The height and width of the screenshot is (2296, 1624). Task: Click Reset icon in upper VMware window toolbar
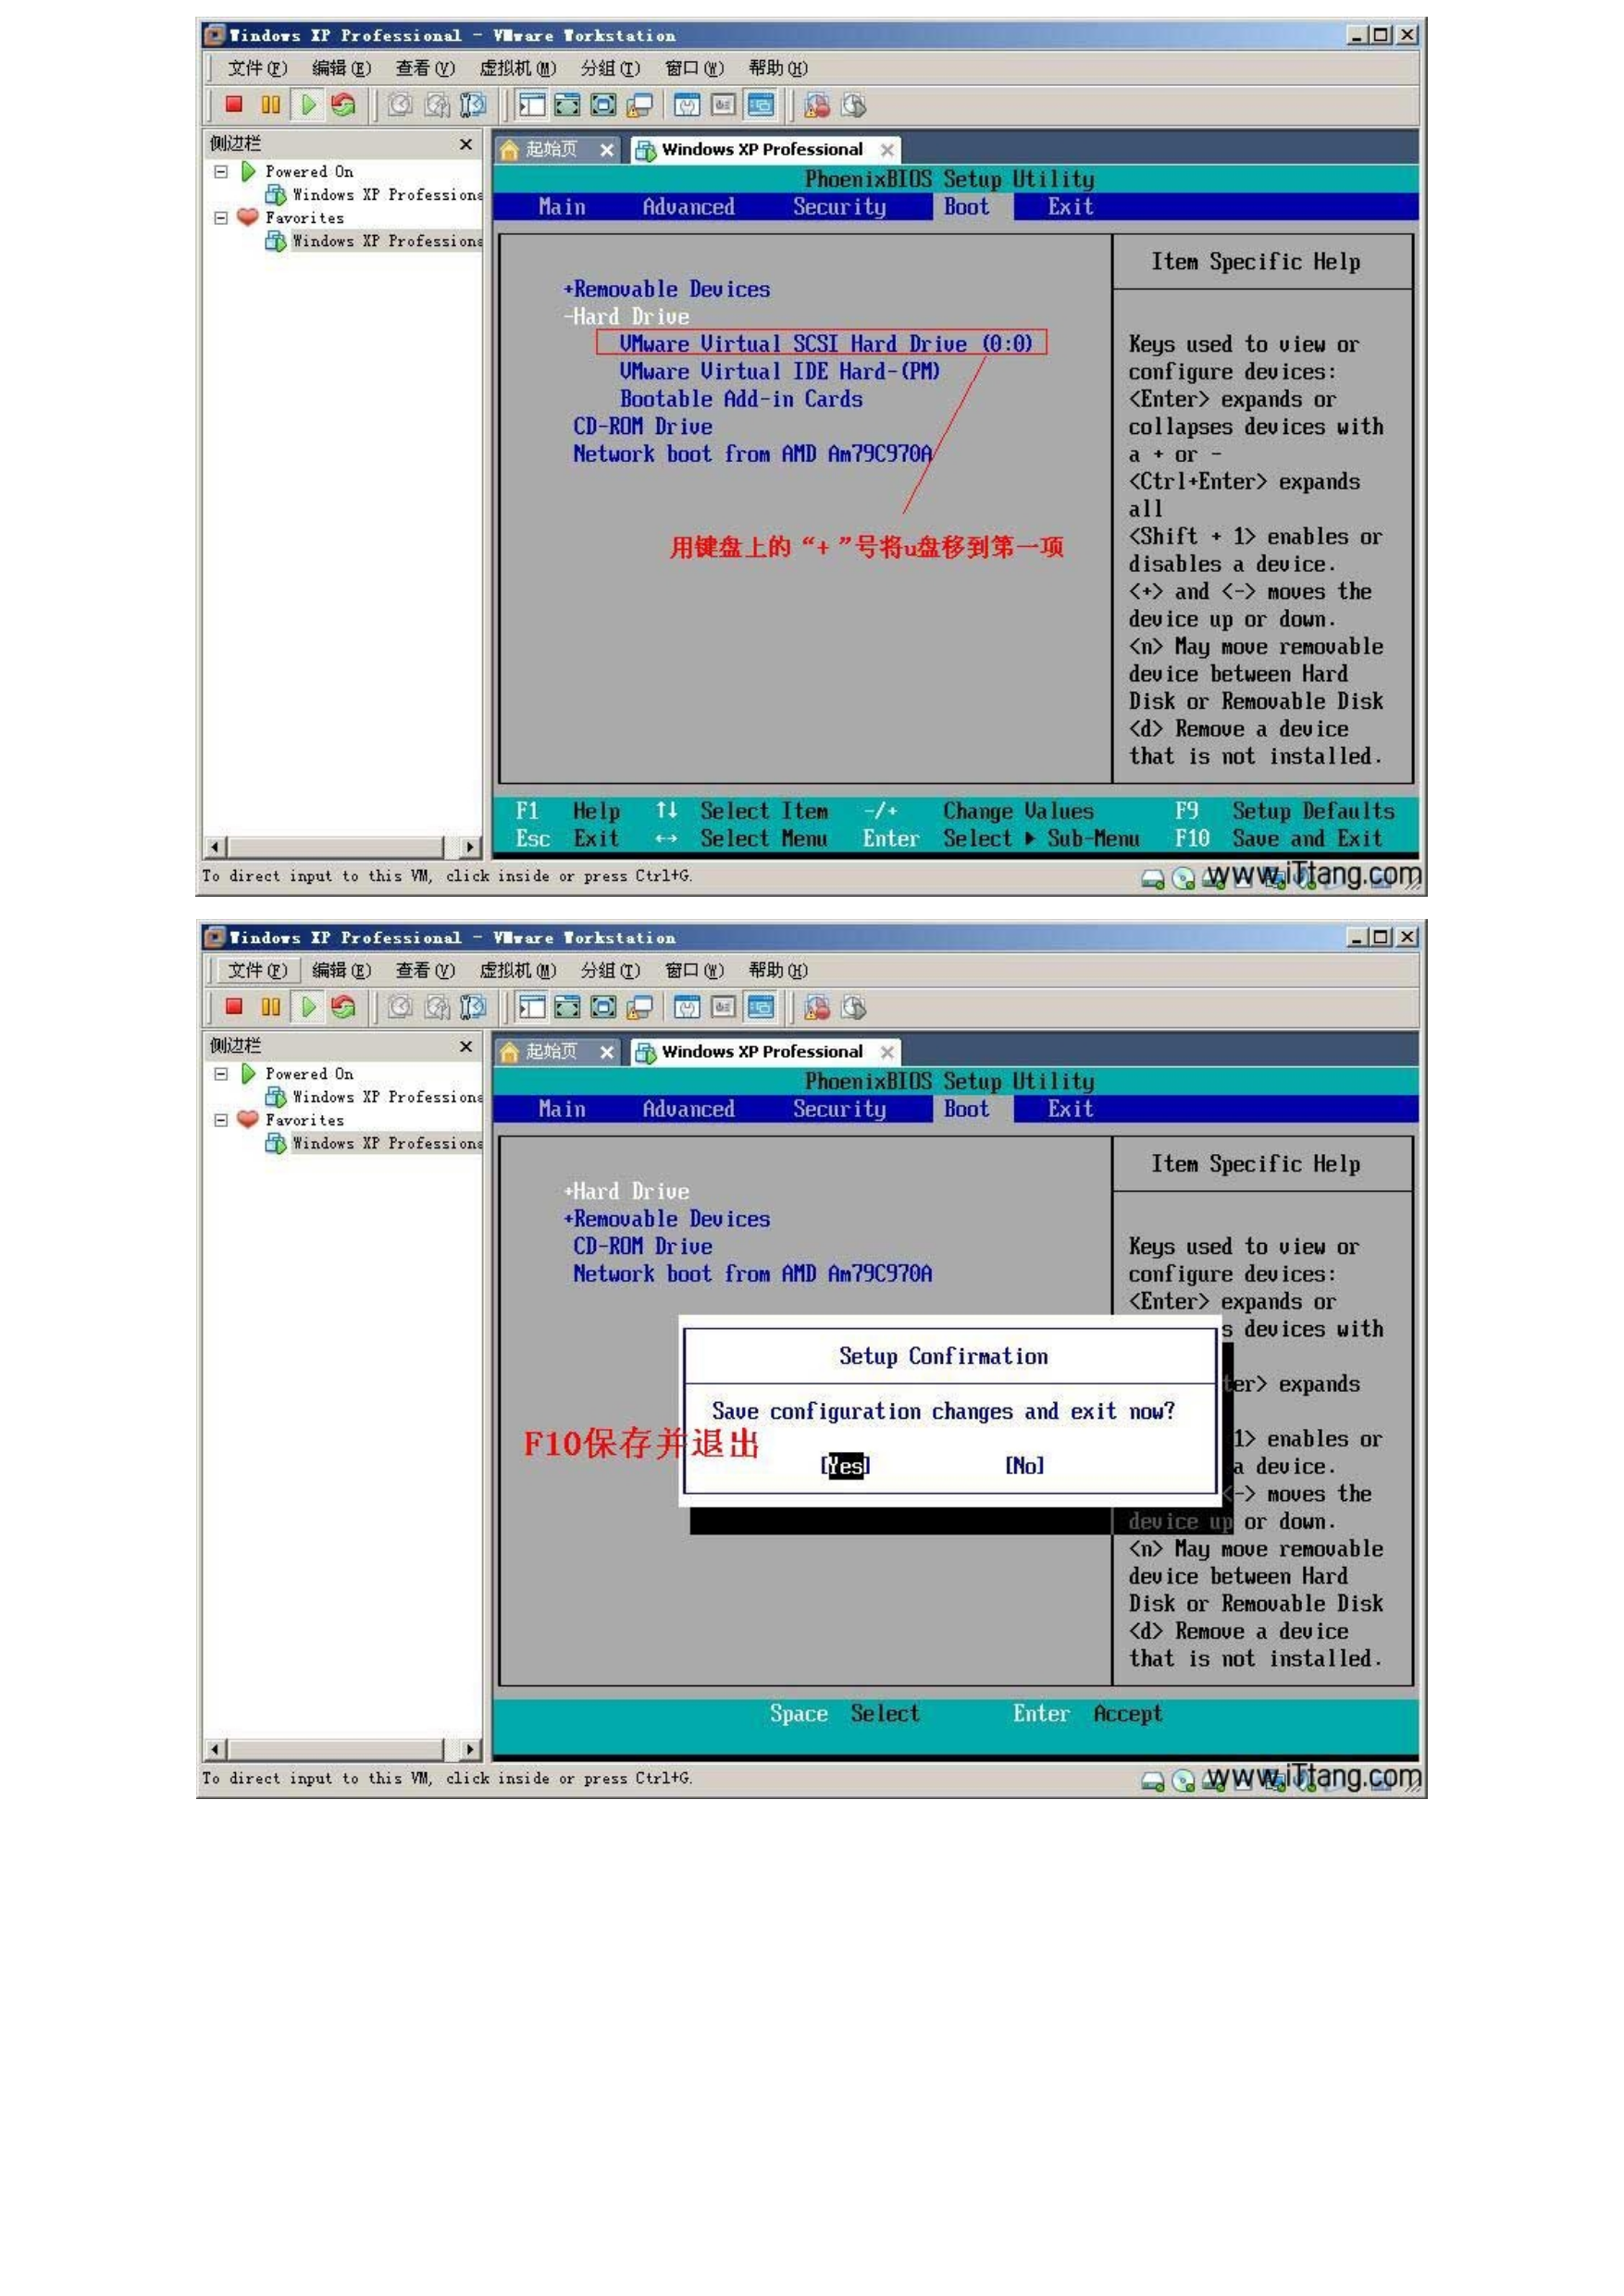(x=343, y=104)
